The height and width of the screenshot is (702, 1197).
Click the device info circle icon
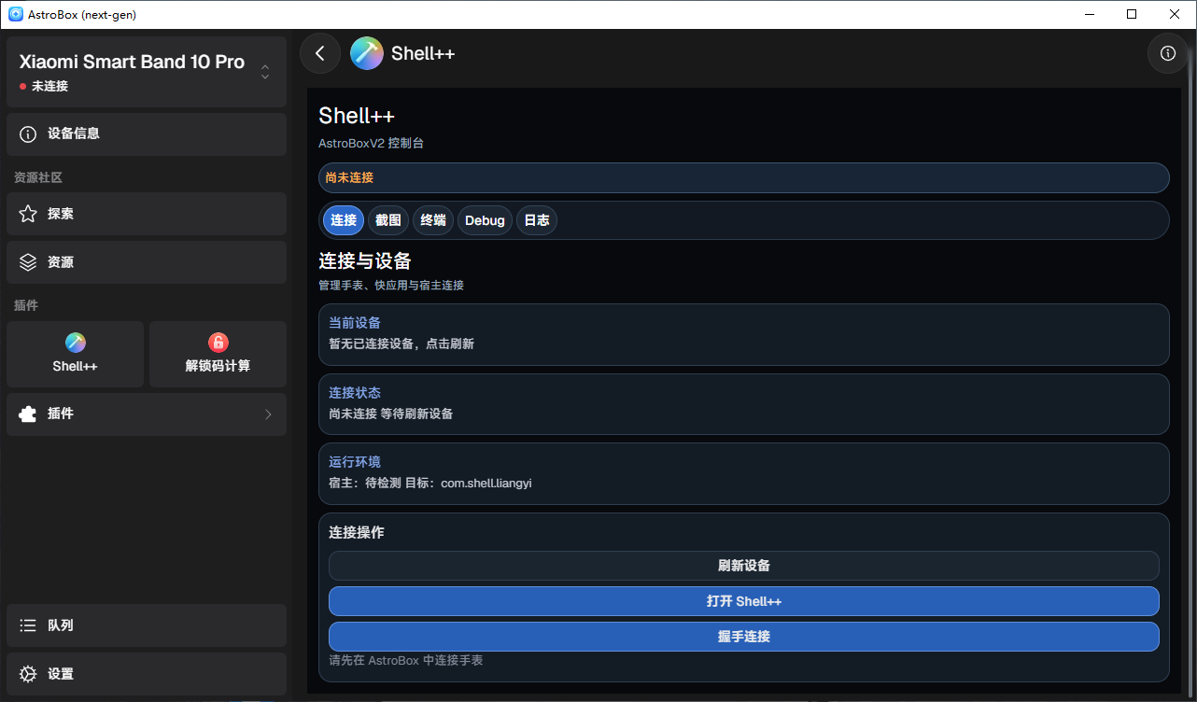pyautogui.click(x=28, y=133)
